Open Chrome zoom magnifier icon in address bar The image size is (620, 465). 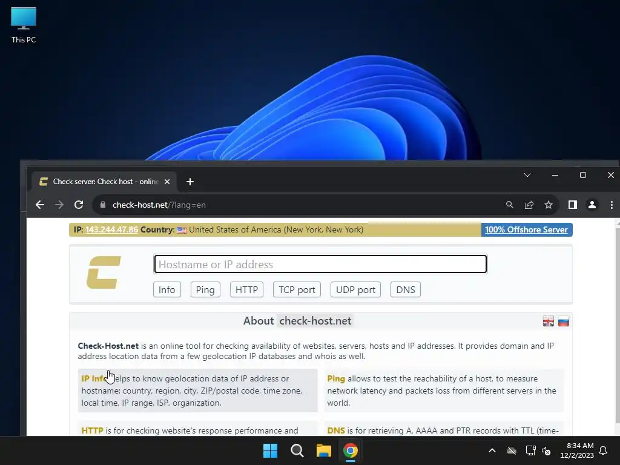point(510,205)
